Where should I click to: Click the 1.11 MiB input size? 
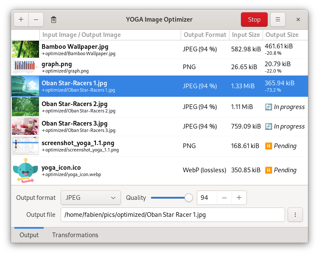point(242,107)
